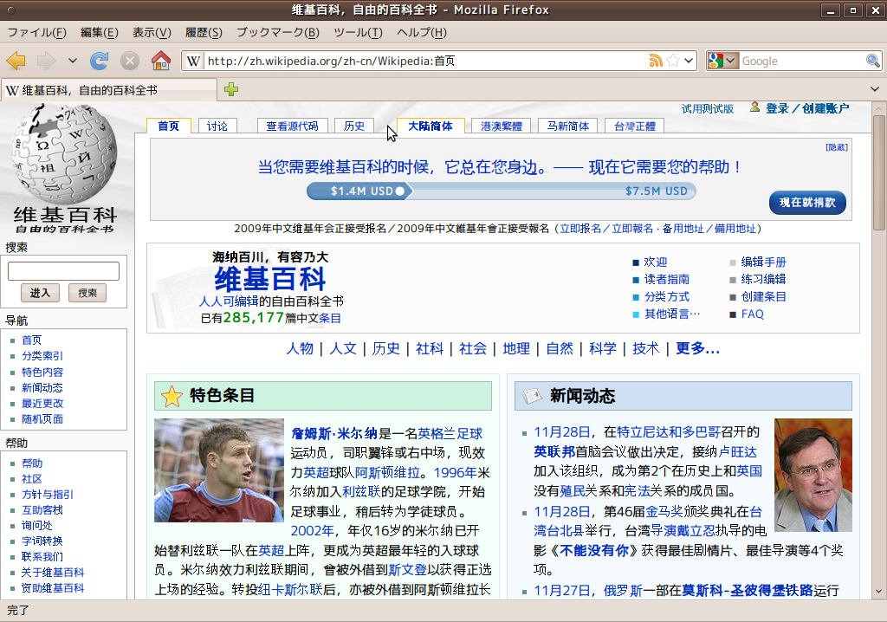Click the Firefox back arrow button
This screenshot has width=887, height=622.
coord(16,61)
